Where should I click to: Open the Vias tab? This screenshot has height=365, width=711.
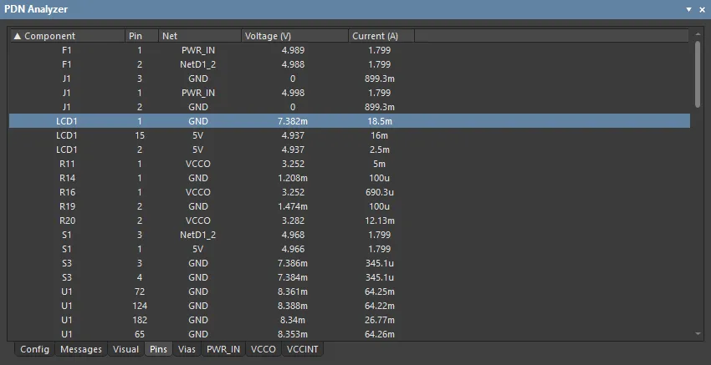[187, 349]
